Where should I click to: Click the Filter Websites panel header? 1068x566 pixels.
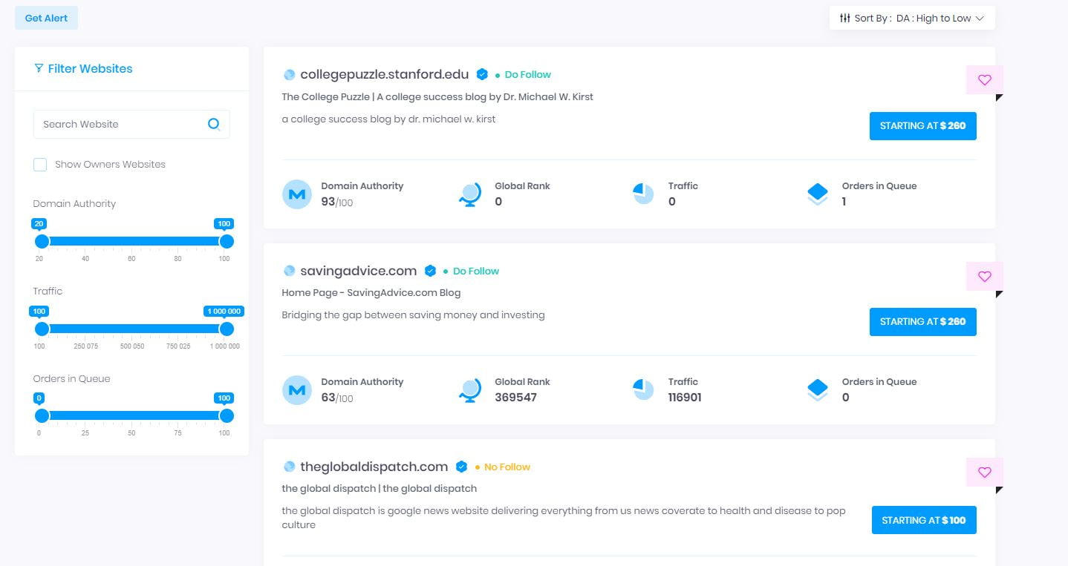(x=83, y=68)
